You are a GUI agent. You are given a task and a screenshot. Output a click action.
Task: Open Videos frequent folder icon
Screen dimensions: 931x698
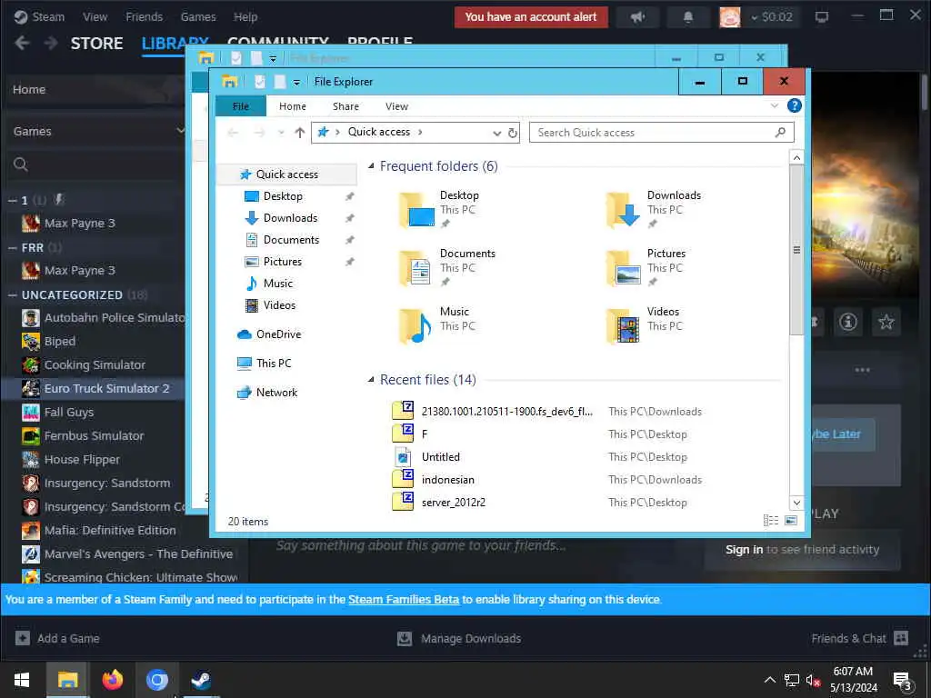pyautogui.click(x=623, y=326)
